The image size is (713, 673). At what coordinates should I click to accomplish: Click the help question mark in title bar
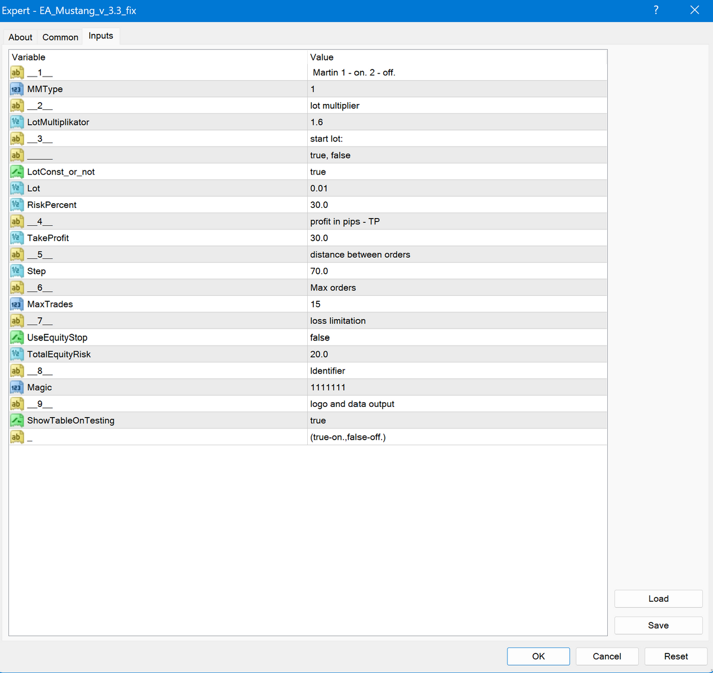point(656,10)
